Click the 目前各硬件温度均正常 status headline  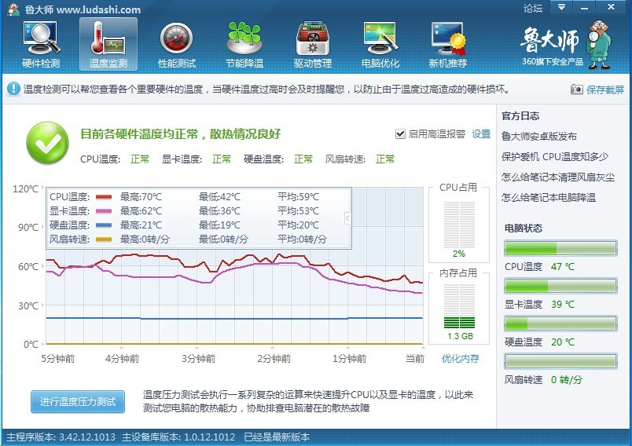[x=180, y=134]
